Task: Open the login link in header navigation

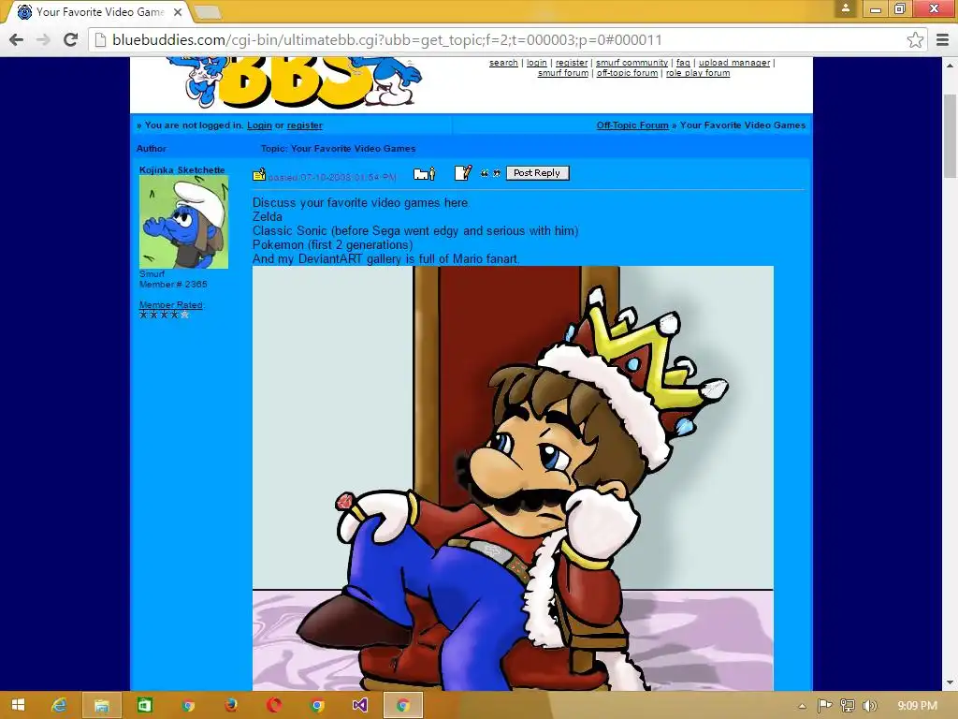Action: point(536,63)
